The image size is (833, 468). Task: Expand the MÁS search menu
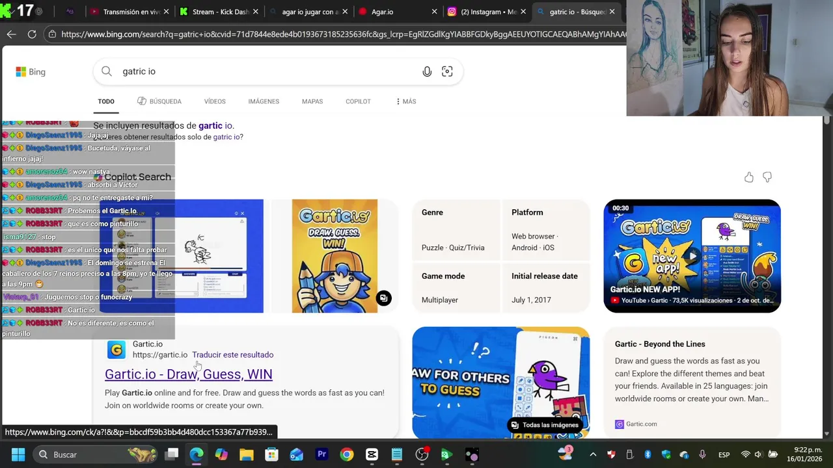pos(406,101)
